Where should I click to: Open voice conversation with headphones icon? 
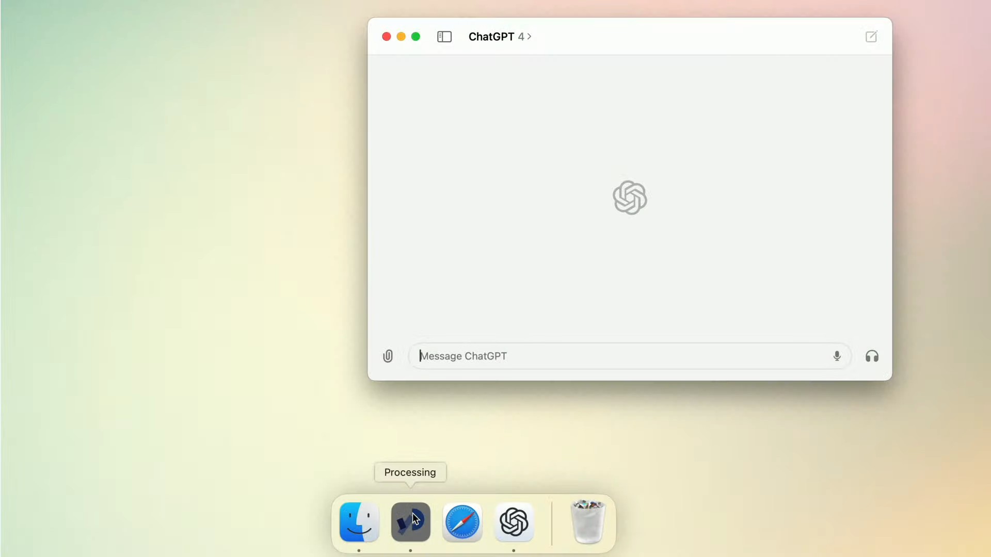click(x=872, y=356)
